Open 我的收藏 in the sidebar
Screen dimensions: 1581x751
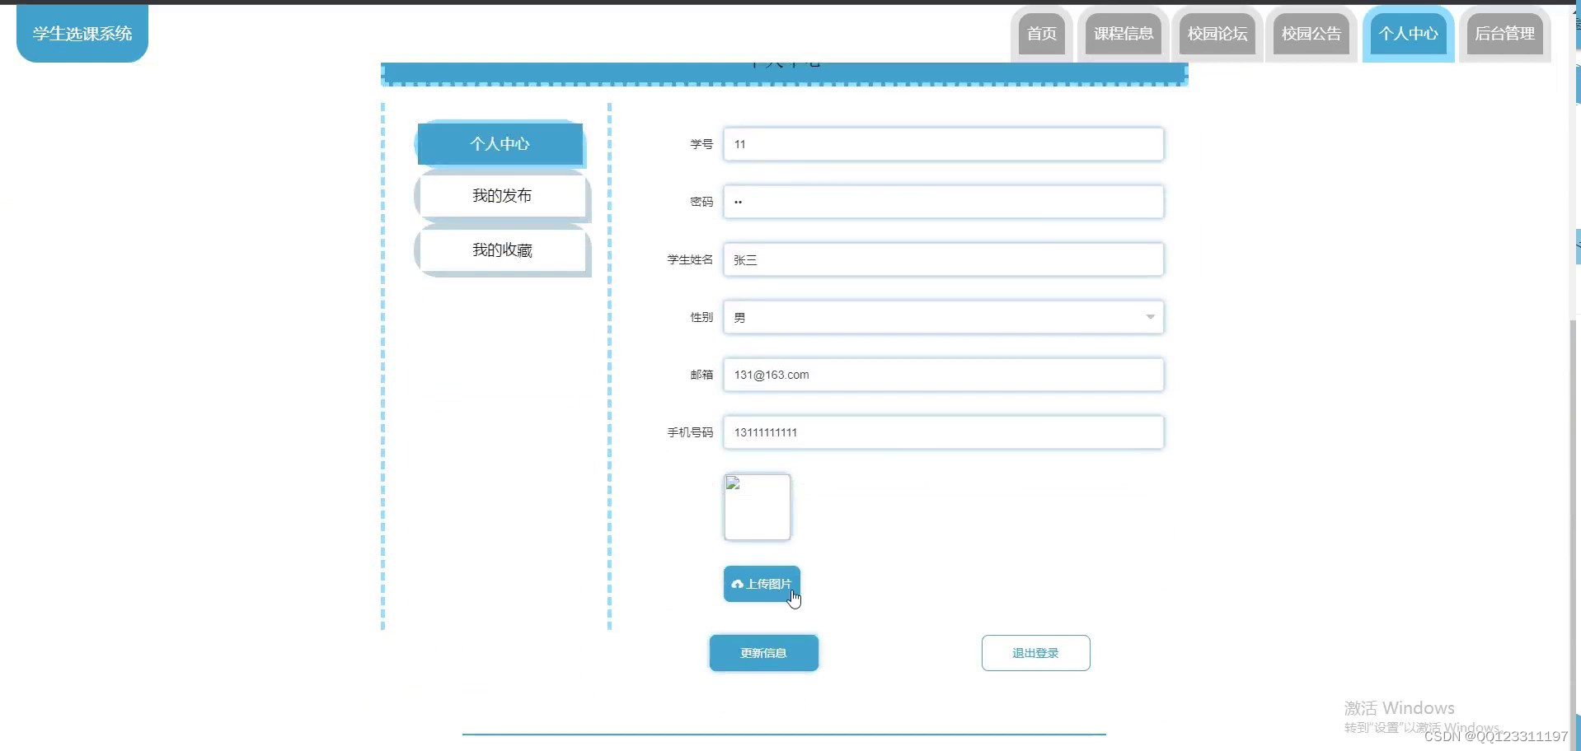[502, 250]
